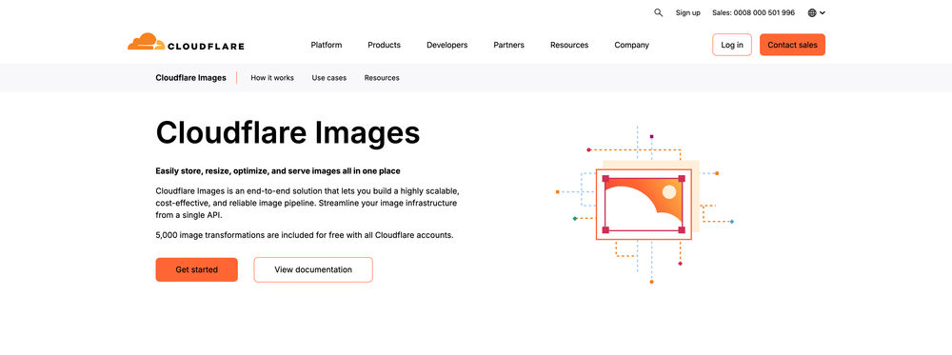Open the Company menu

click(631, 45)
